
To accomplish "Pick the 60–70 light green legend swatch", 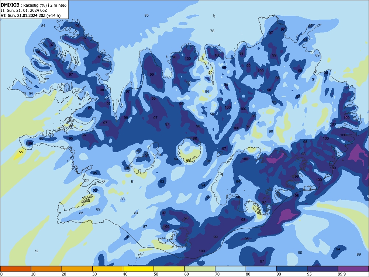I will (x=200, y=269).
